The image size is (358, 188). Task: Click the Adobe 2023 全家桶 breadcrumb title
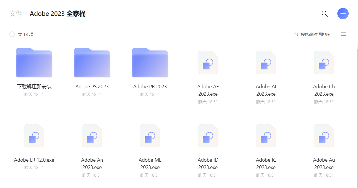57,14
